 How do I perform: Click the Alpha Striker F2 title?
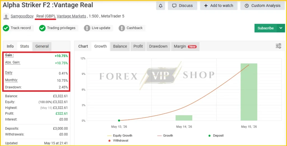(48, 5)
